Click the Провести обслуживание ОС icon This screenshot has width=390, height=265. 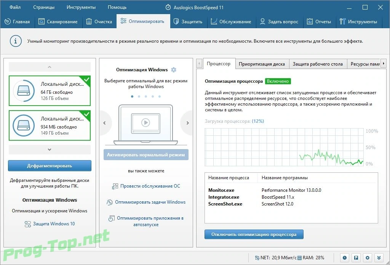(x=115, y=186)
